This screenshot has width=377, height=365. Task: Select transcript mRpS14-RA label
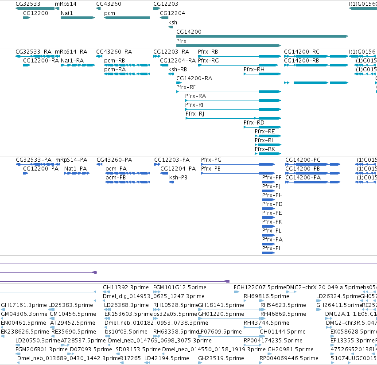(x=71, y=52)
